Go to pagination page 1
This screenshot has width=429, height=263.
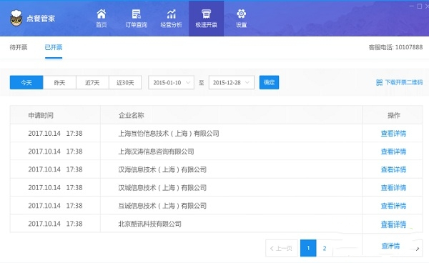(308, 248)
